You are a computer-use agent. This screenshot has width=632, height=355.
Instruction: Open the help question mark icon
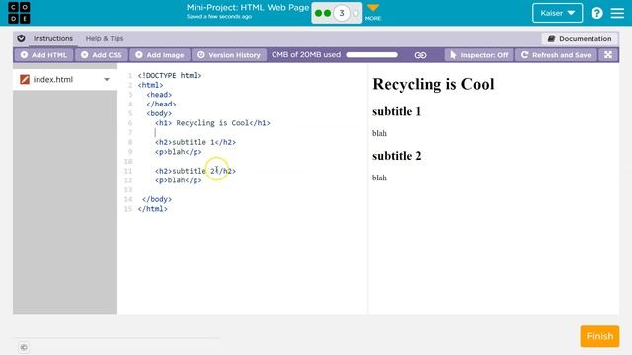click(596, 13)
